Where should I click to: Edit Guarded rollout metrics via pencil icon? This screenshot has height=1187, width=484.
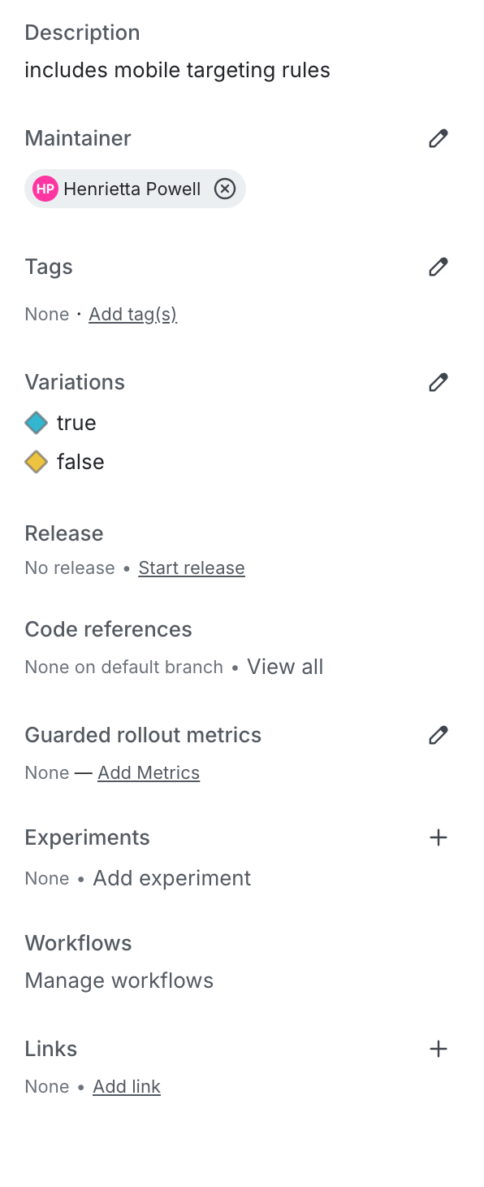pyautogui.click(x=439, y=735)
